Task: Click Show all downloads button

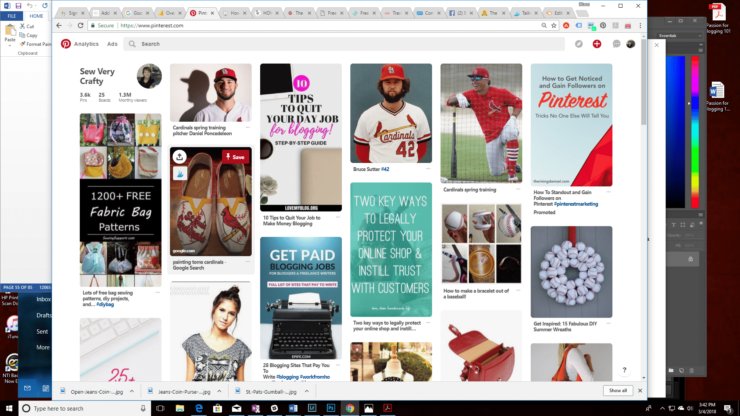Action: click(618, 390)
